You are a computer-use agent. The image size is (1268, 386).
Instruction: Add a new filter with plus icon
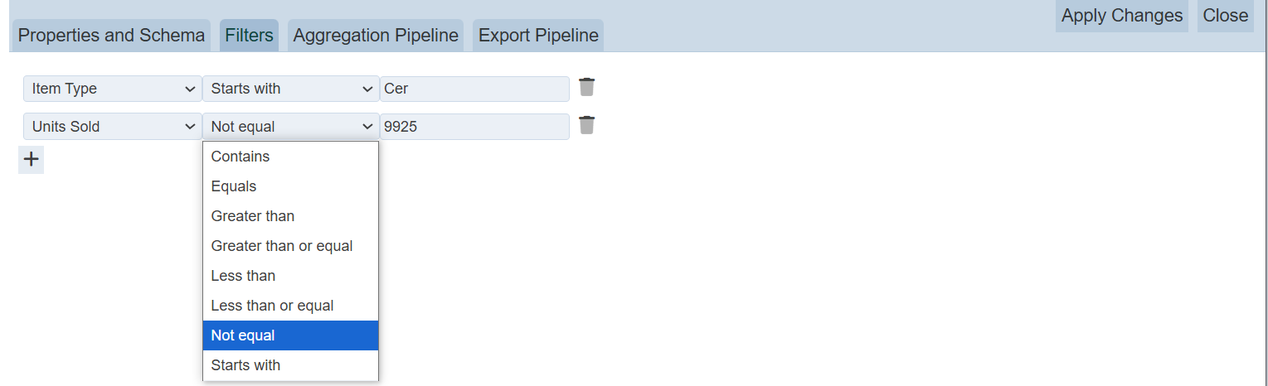tap(31, 160)
